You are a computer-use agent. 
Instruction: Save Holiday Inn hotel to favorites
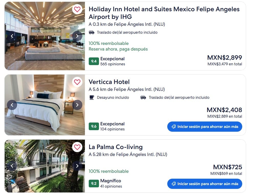pyautogui.click(x=77, y=9)
